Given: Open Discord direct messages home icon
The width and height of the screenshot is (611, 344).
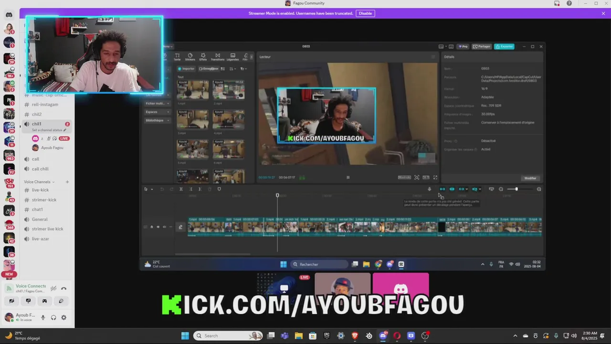Looking at the screenshot, I should click(9, 15).
